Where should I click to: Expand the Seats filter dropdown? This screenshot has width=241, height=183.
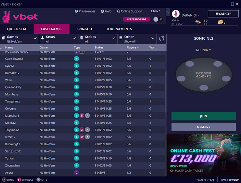(x=74, y=38)
